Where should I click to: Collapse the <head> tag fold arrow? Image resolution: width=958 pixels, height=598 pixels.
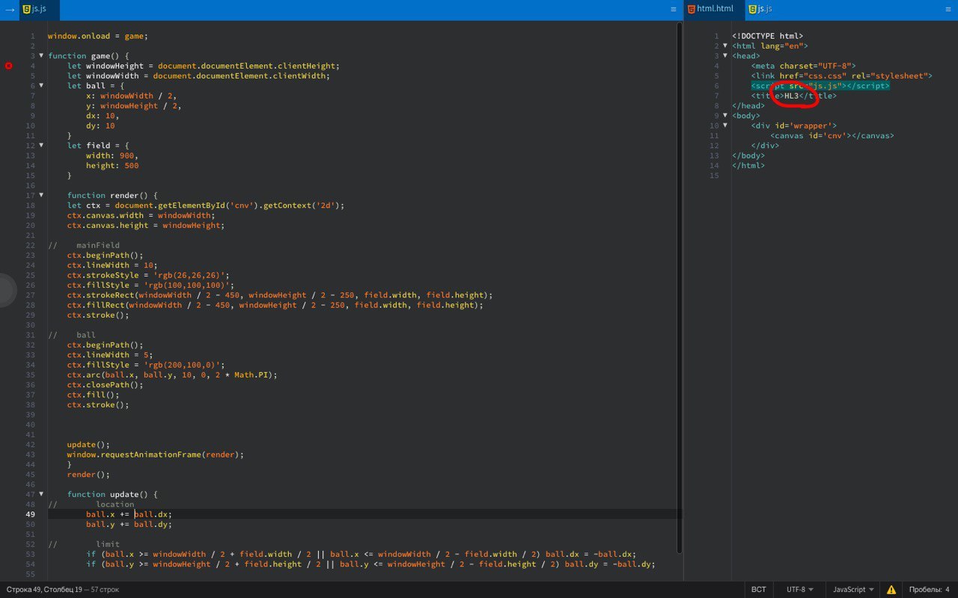(724, 55)
